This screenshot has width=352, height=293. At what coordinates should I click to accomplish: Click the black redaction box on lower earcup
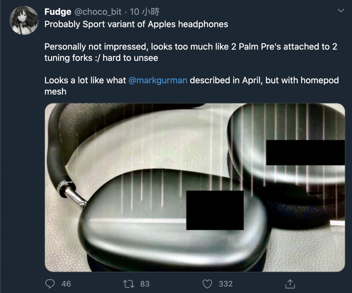pos(215,210)
